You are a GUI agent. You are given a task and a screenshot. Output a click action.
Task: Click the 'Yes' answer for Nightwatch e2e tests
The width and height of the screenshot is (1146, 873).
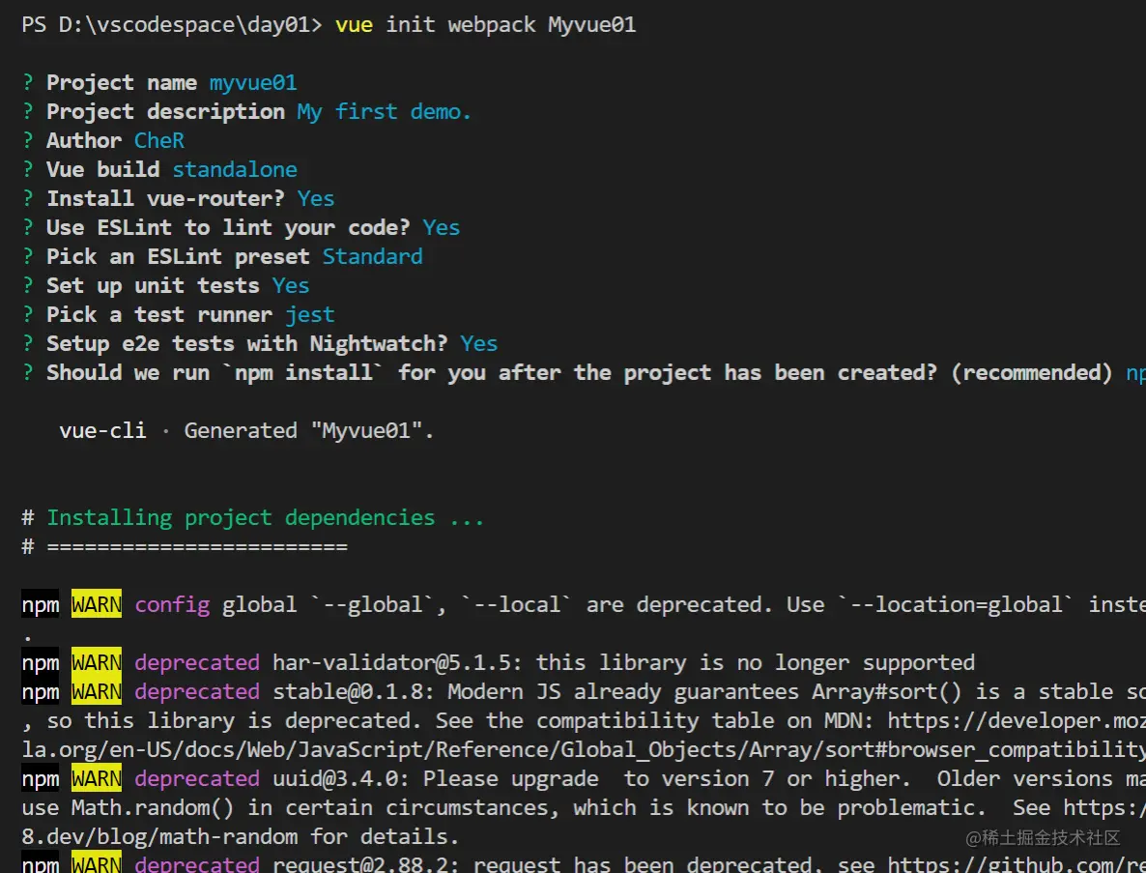click(478, 343)
